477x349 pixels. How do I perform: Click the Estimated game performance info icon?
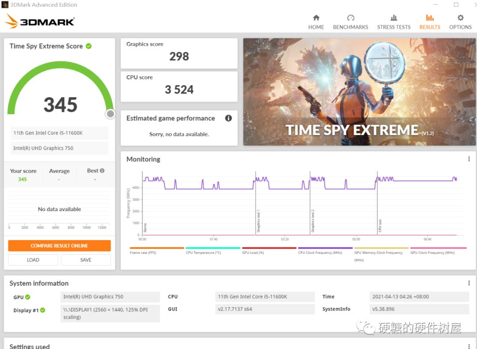(x=228, y=118)
